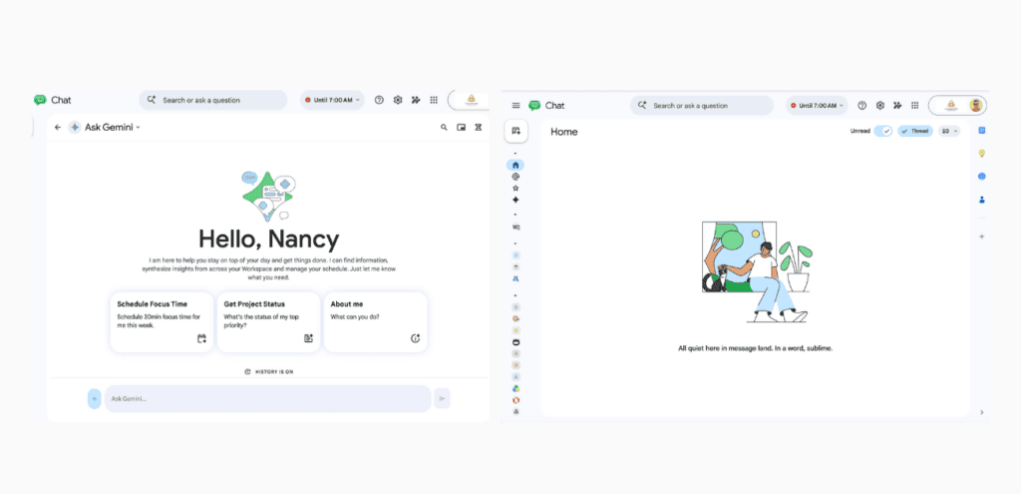1021x494 pixels.
Task: Click the info icon on the About me card
Action: [416, 338]
